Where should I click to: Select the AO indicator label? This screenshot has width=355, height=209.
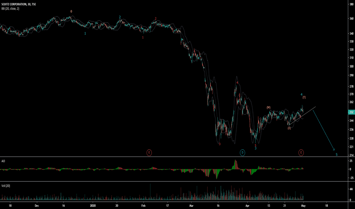(x=3, y=161)
